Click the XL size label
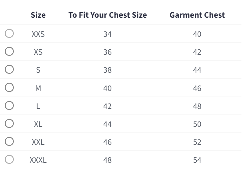 [x=38, y=124]
